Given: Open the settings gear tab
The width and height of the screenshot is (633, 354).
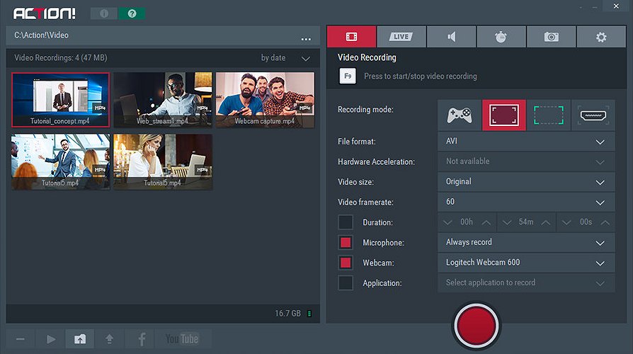Looking at the screenshot, I should click(601, 37).
